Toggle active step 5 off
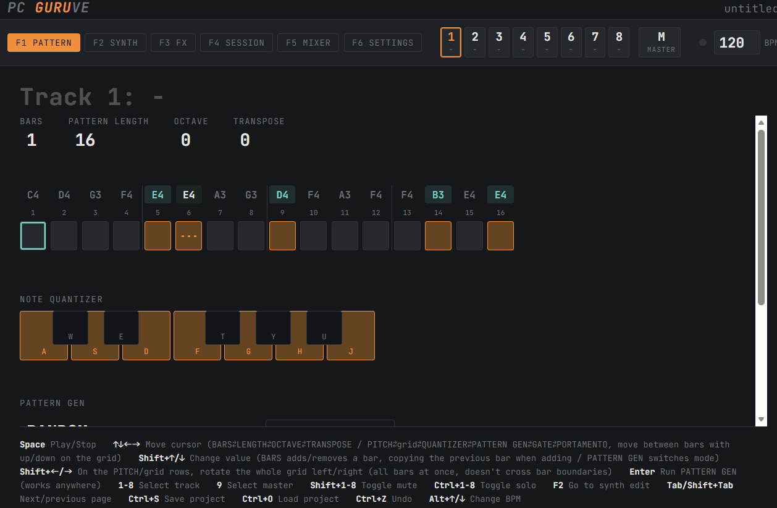 pos(157,235)
